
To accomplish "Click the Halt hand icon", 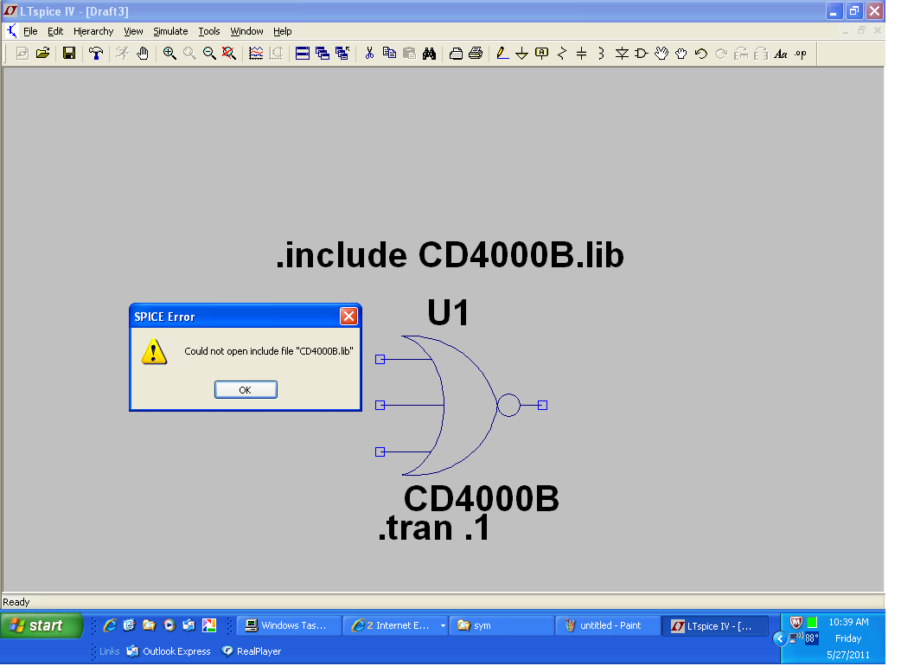I will point(143,54).
